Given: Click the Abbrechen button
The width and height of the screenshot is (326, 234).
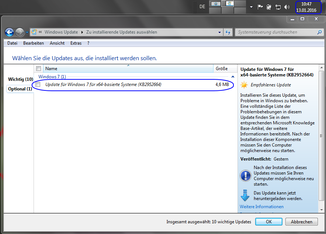Looking at the screenshot, I should tap(301, 222).
